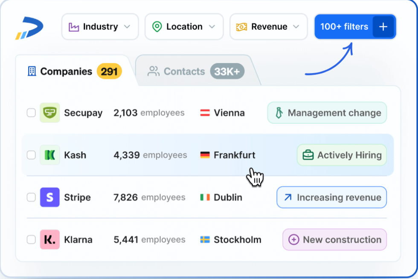The width and height of the screenshot is (418, 279).
Task: Click the Increasing revenue badge for Stripe
Action: (x=331, y=197)
